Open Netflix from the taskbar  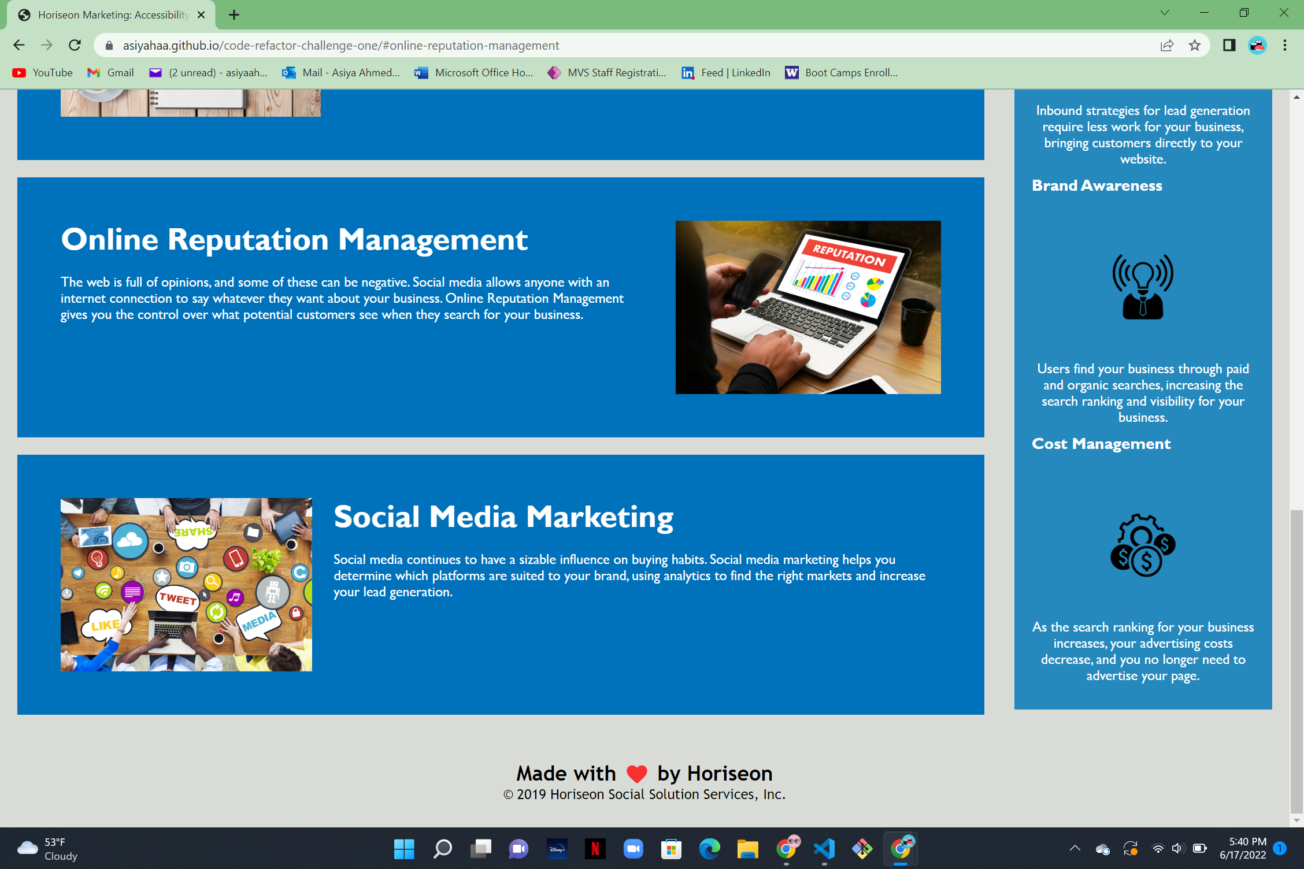[595, 848]
